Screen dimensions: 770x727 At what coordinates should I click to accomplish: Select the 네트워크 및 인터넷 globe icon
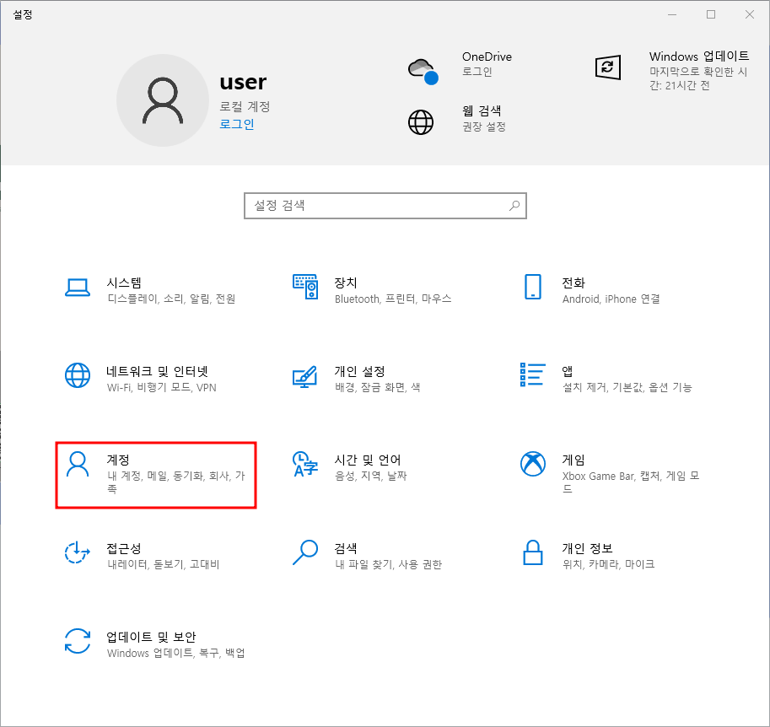click(x=77, y=376)
